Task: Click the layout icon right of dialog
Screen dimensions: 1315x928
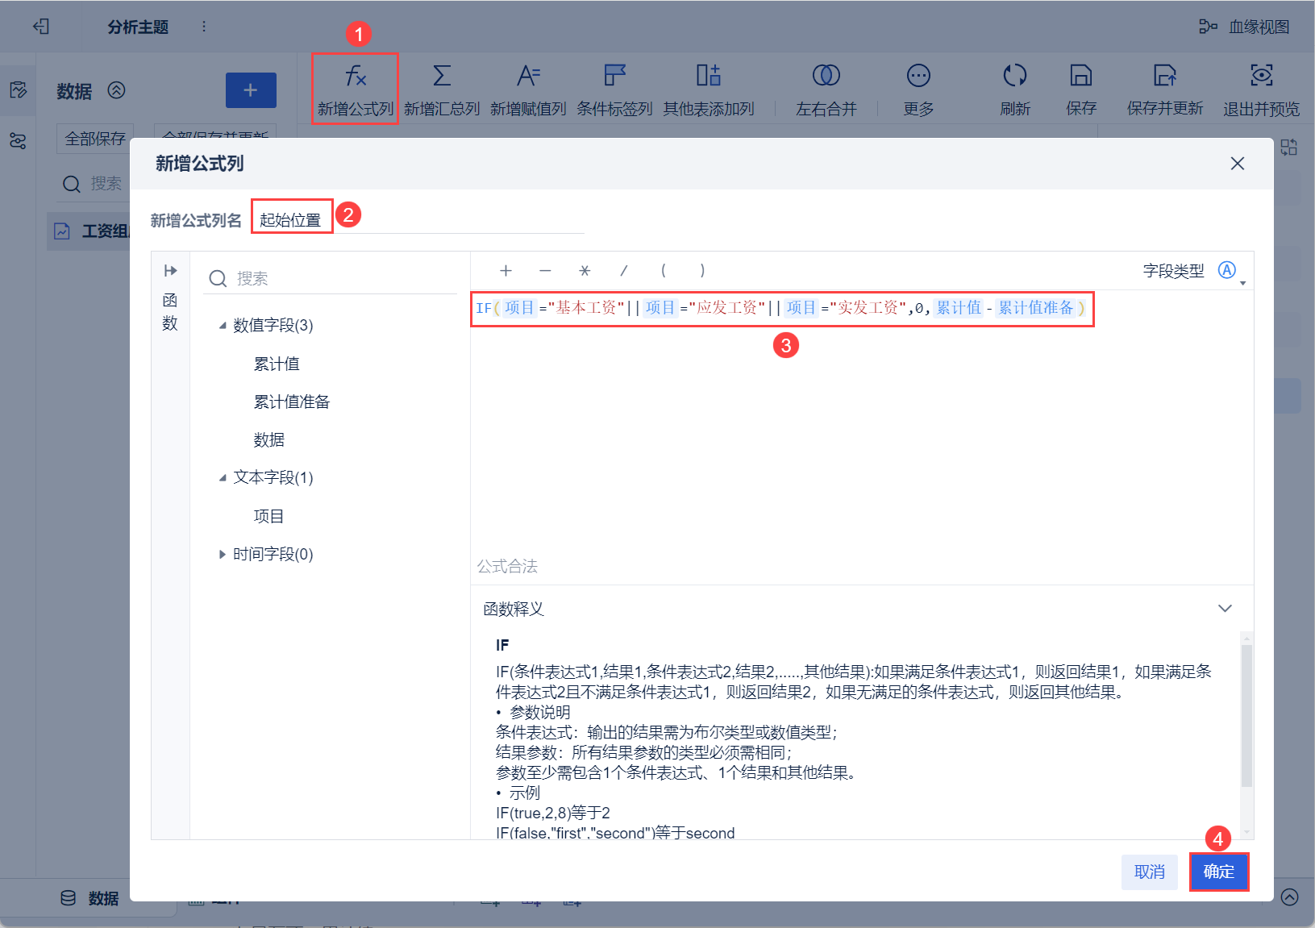Action: 1289,147
